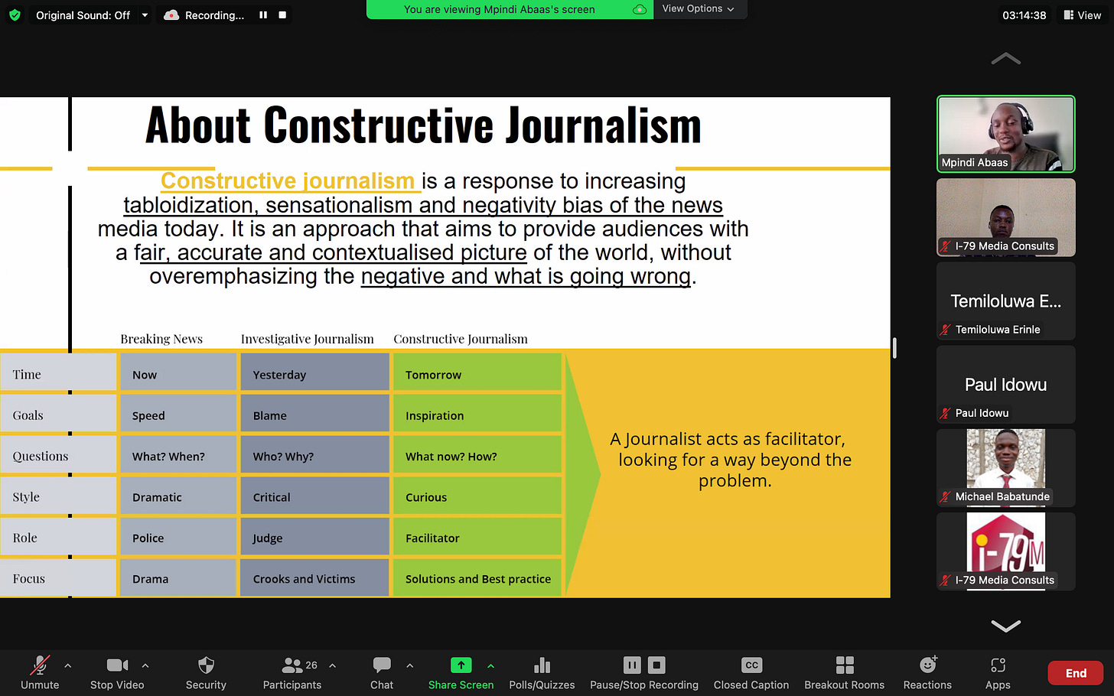This screenshot has height=696, width=1114.
Task: Open Reactions menu
Action: [927, 672]
